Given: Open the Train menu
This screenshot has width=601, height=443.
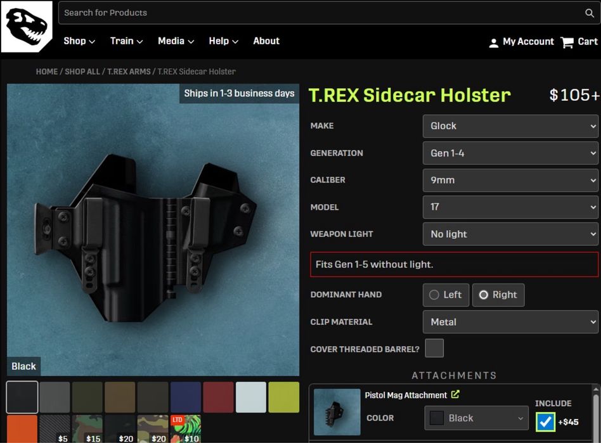Looking at the screenshot, I should (x=126, y=41).
